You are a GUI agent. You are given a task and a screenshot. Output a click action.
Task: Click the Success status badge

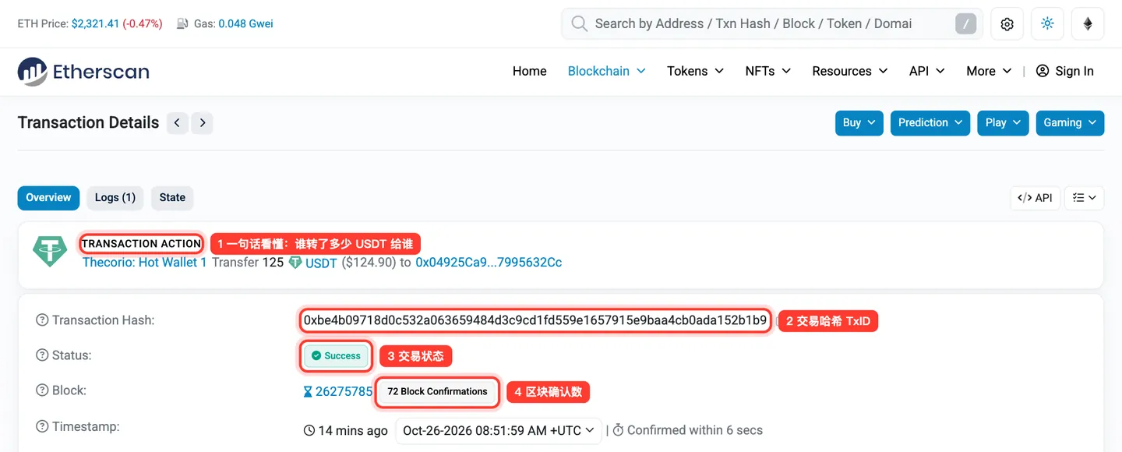point(337,356)
